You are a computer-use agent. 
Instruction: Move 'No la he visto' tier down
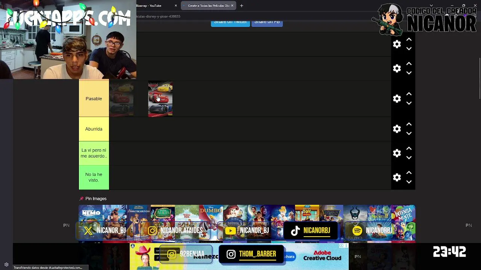[409, 182]
